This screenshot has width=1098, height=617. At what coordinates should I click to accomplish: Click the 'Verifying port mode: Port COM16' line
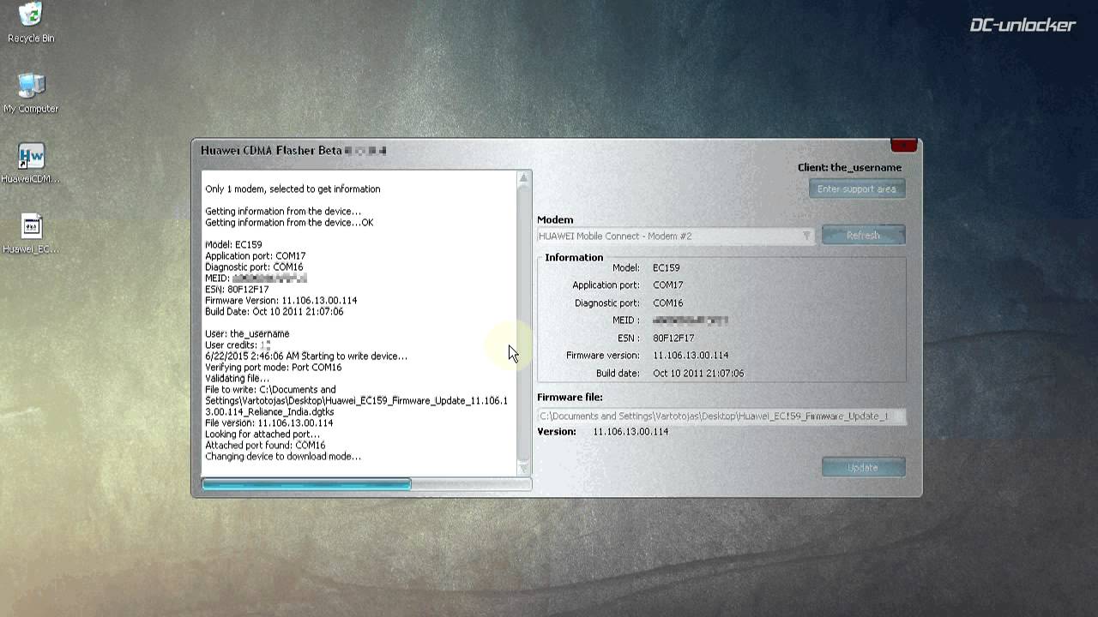pyautogui.click(x=273, y=368)
